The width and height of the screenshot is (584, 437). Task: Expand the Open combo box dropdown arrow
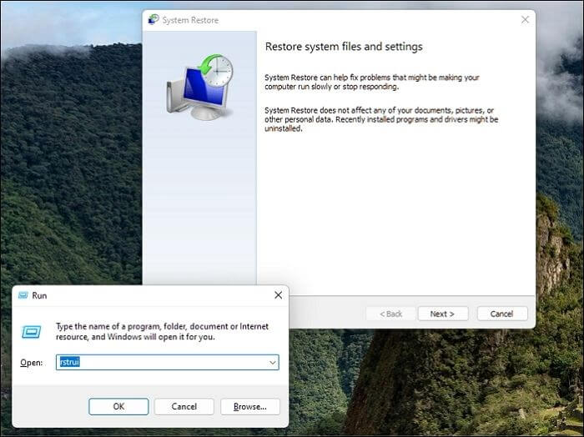point(272,362)
